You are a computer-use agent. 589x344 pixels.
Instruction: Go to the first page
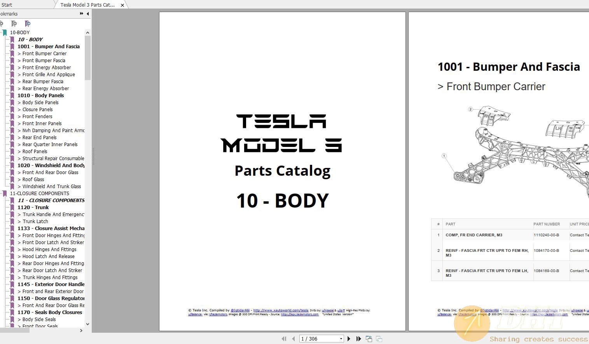[x=284, y=339]
